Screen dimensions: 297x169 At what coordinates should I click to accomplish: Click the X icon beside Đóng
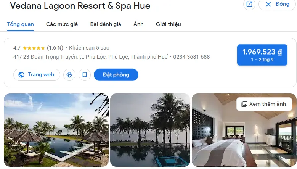pyautogui.click(x=268, y=4)
